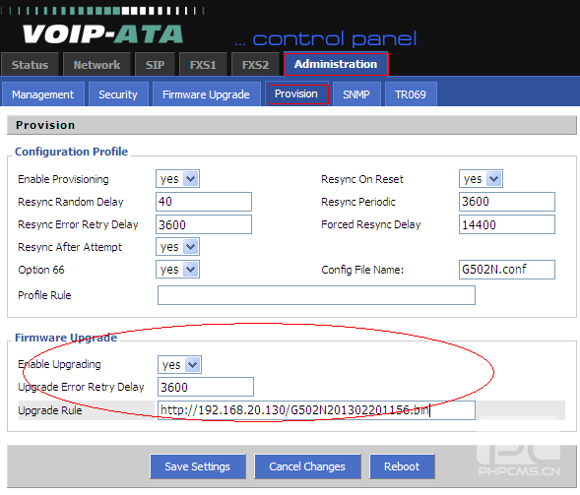580x495 pixels.
Task: Click the Resync After Attempt label
Action: tap(70, 247)
